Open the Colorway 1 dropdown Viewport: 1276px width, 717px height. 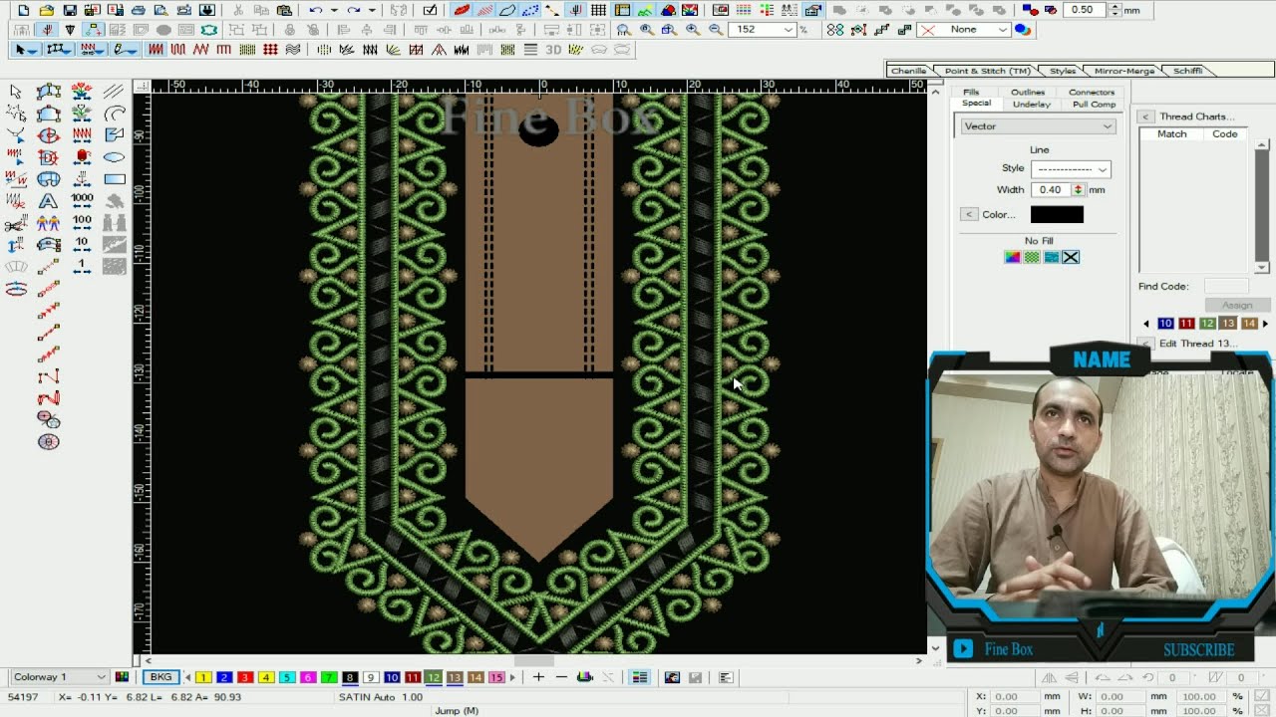point(59,677)
